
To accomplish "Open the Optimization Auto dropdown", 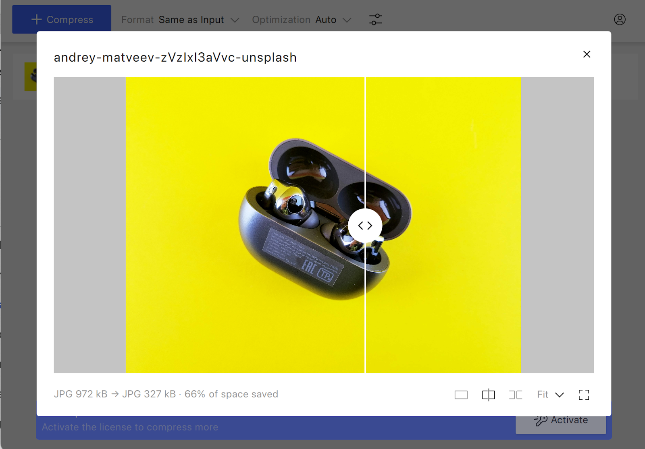I will pyautogui.click(x=302, y=20).
